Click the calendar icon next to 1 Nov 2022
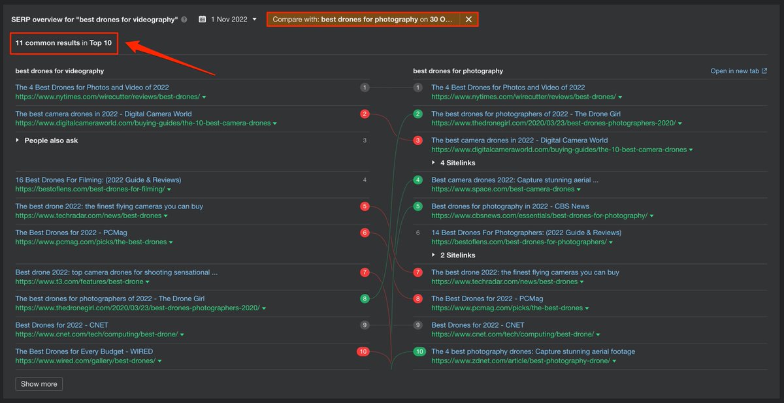This screenshot has width=784, height=403. click(203, 20)
